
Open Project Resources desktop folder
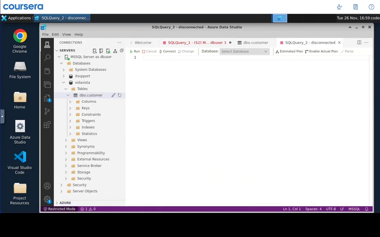[20, 194]
